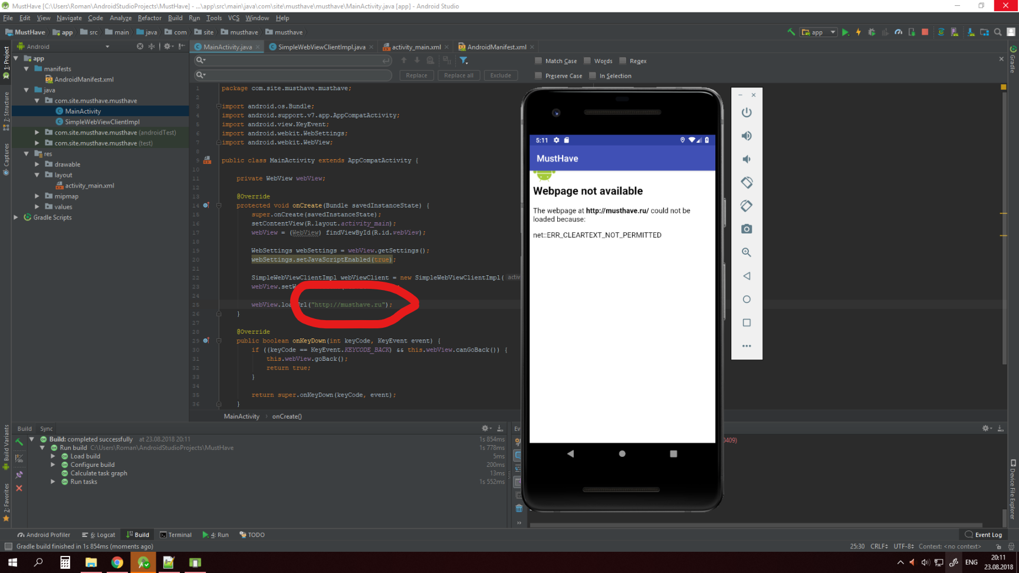Switch to SimpleWebViewClientImpl.java tab
The height and width of the screenshot is (573, 1019).
tap(321, 47)
